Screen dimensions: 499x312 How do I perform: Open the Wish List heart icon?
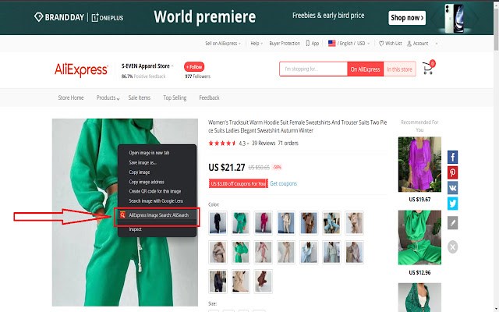tap(381, 44)
